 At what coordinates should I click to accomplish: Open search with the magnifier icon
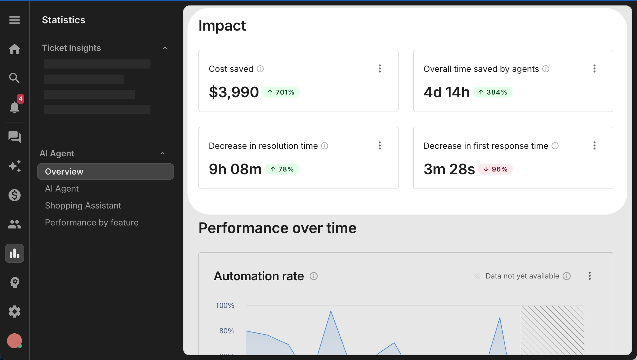14,78
